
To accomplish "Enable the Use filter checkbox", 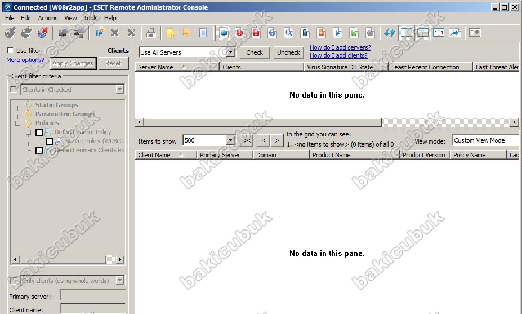I will point(10,50).
